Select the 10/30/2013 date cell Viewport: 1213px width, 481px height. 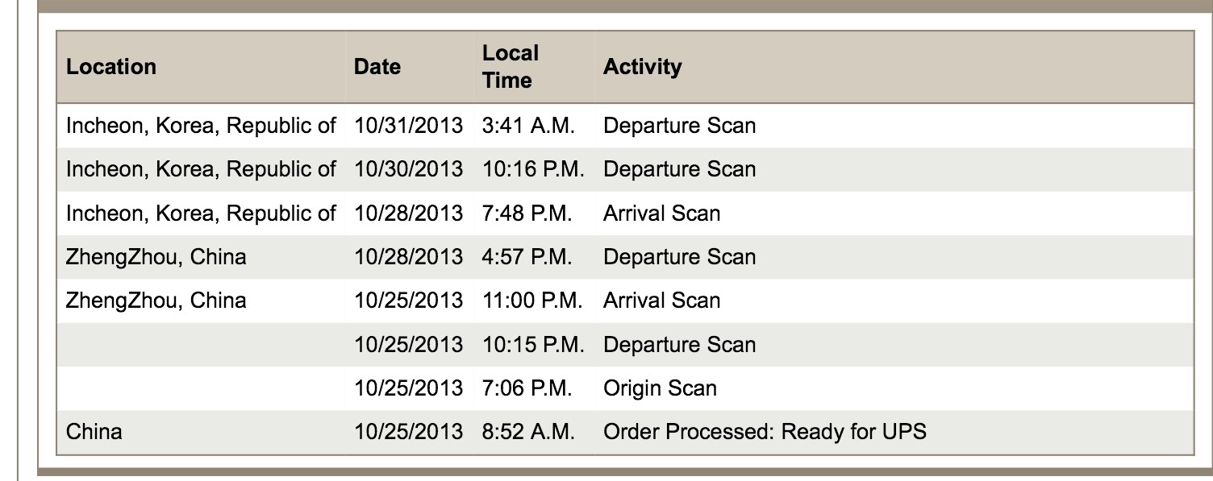[408, 169]
